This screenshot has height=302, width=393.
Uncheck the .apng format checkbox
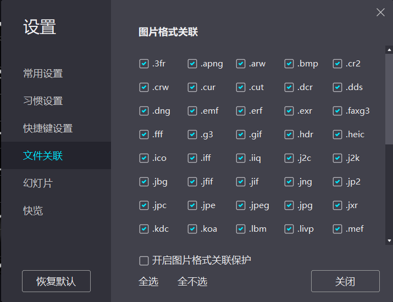pyautogui.click(x=192, y=64)
